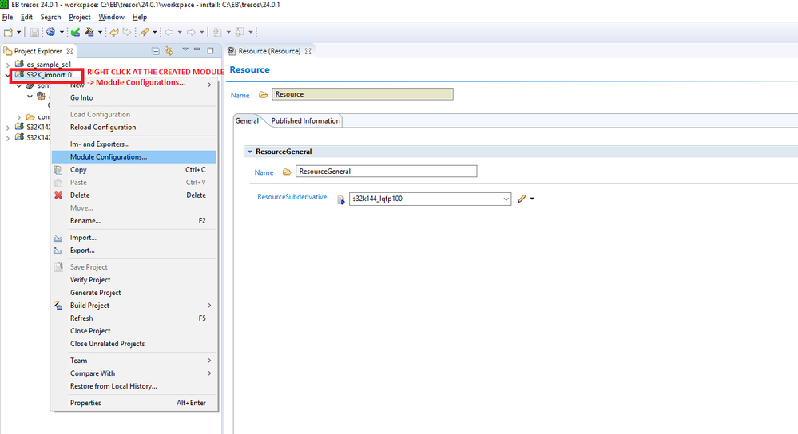Choose Restore from Local History...
Image resolution: width=798 pixels, height=434 pixels.
(134, 386)
